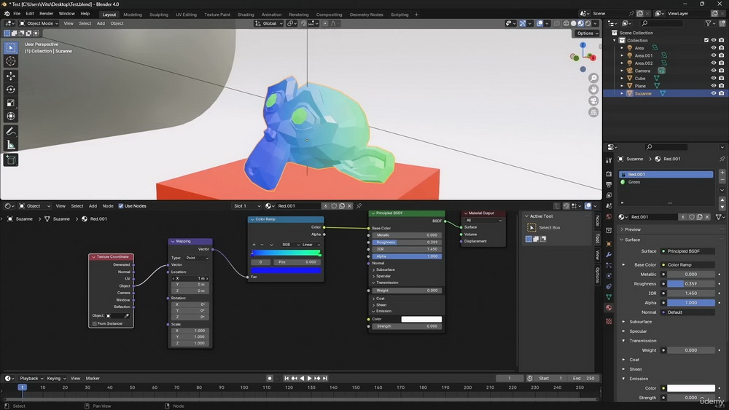
Task: Play the animation in reverse
Action: [x=302, y=379]
